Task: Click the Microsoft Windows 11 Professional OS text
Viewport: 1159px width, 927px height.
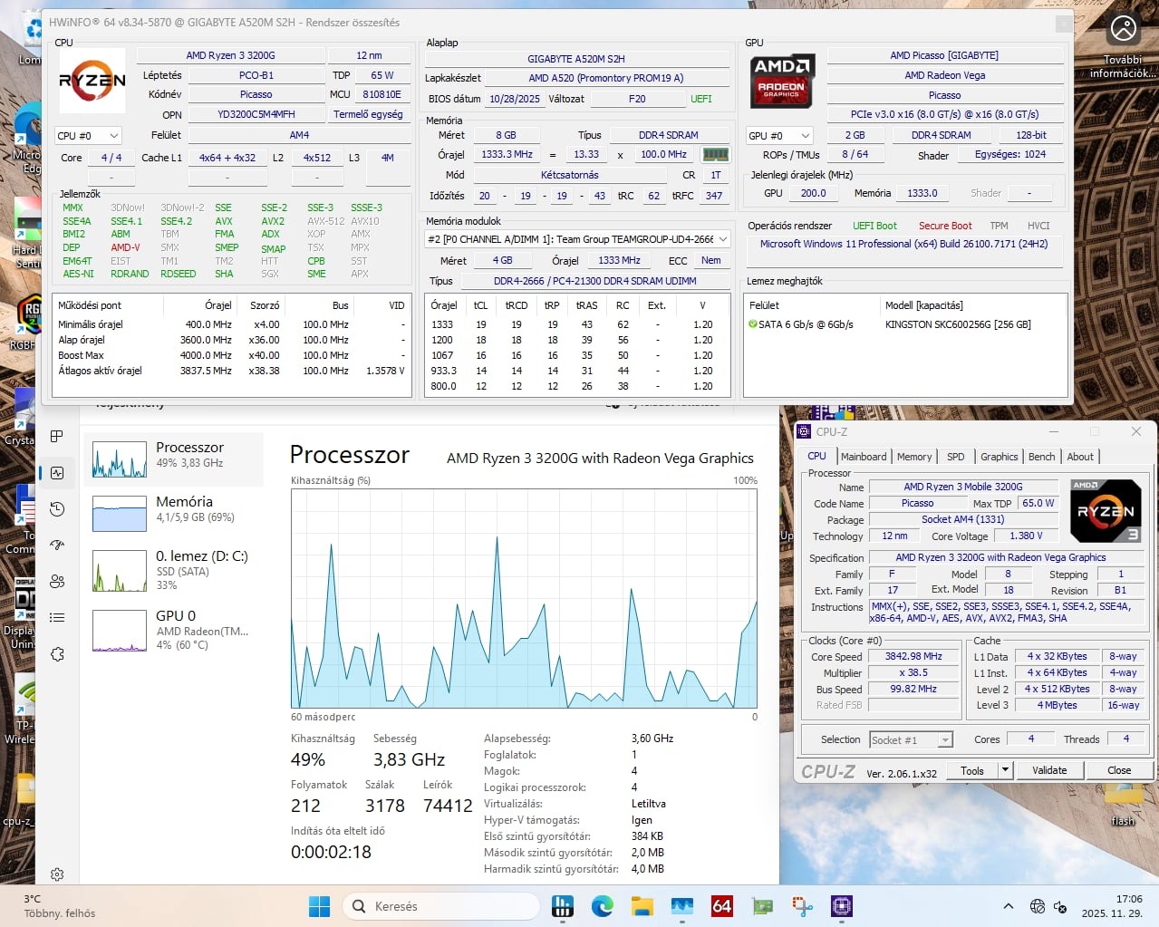Action: pyautogui.click(x=903, y=244)
